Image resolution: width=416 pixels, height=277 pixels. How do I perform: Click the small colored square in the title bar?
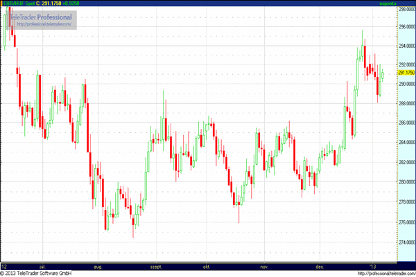pos(3,3)
